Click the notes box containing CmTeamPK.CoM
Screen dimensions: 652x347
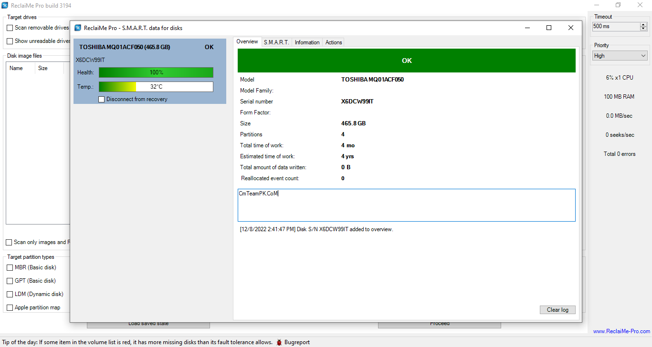point(407,205)
